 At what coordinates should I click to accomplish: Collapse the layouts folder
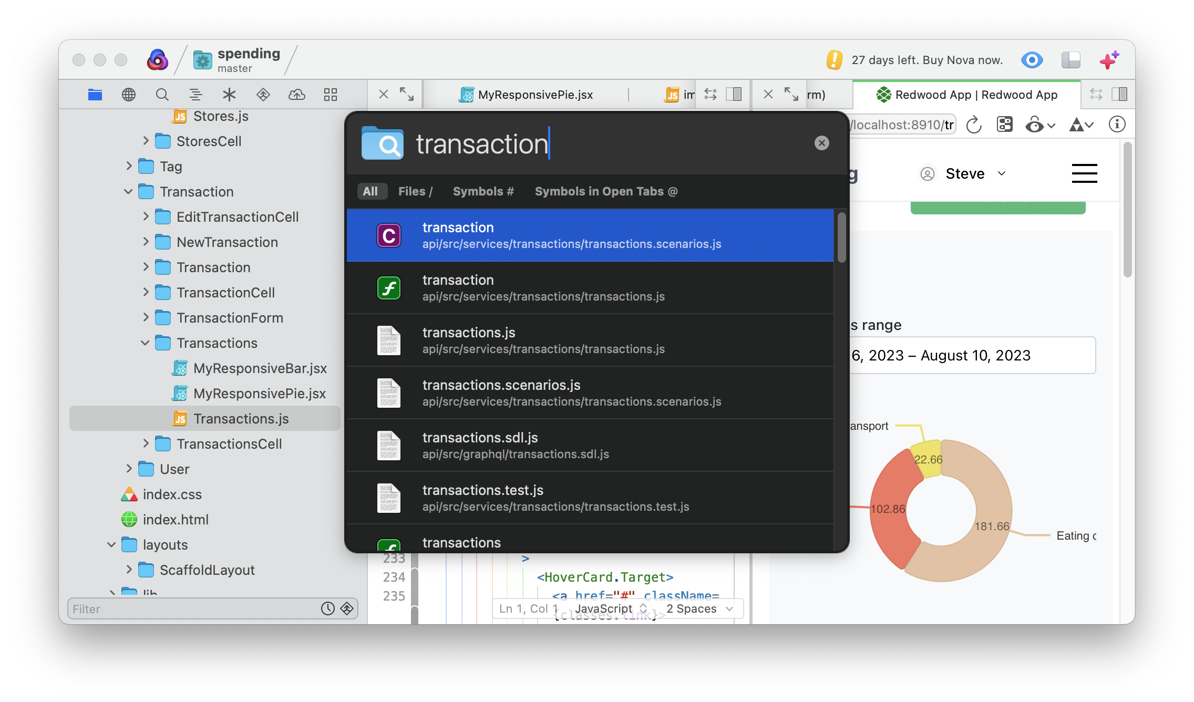[x=111, y=545]
